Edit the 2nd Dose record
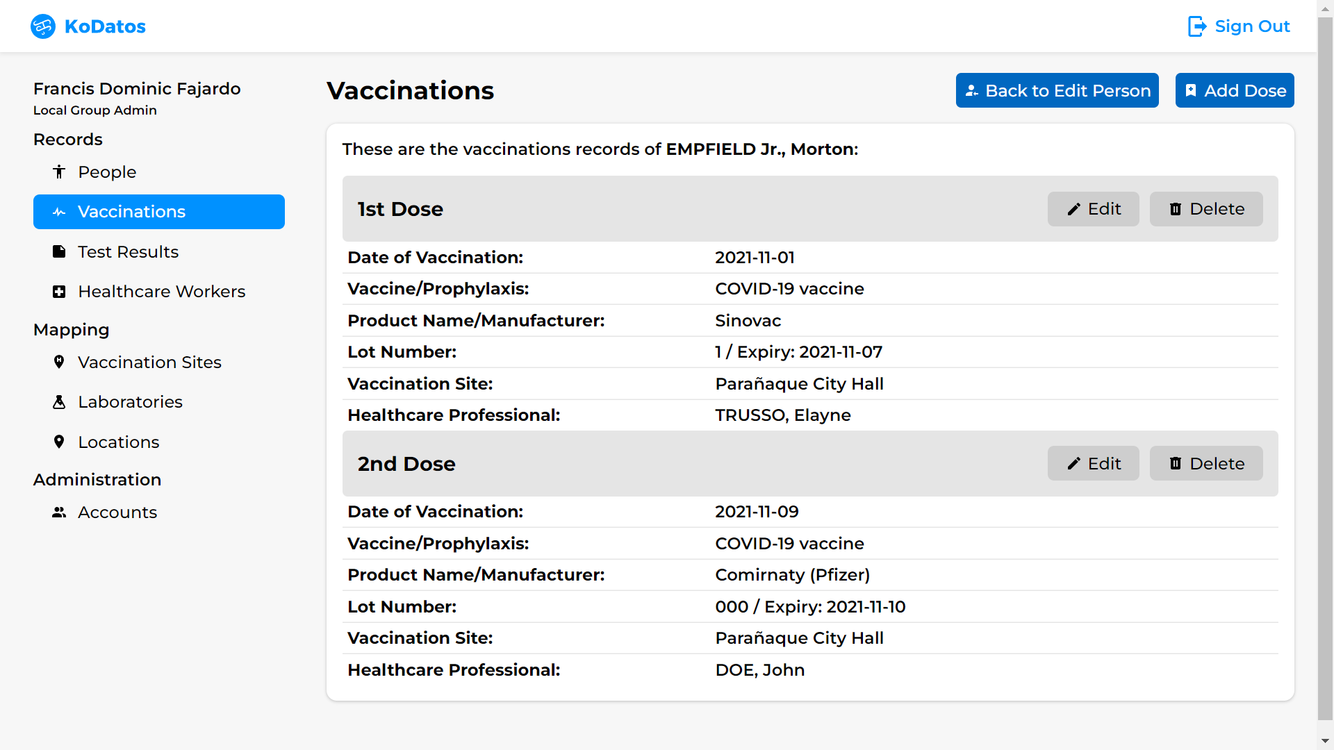 click(1093, 463)
